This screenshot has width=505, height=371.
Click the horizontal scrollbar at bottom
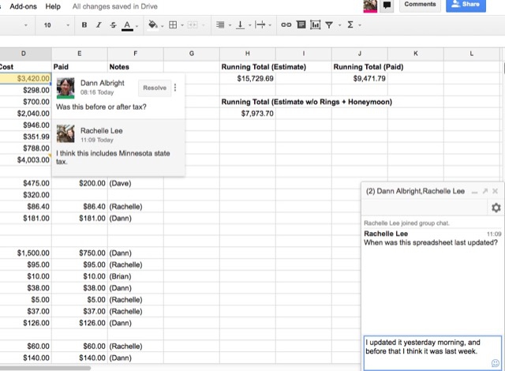point(45,368)
